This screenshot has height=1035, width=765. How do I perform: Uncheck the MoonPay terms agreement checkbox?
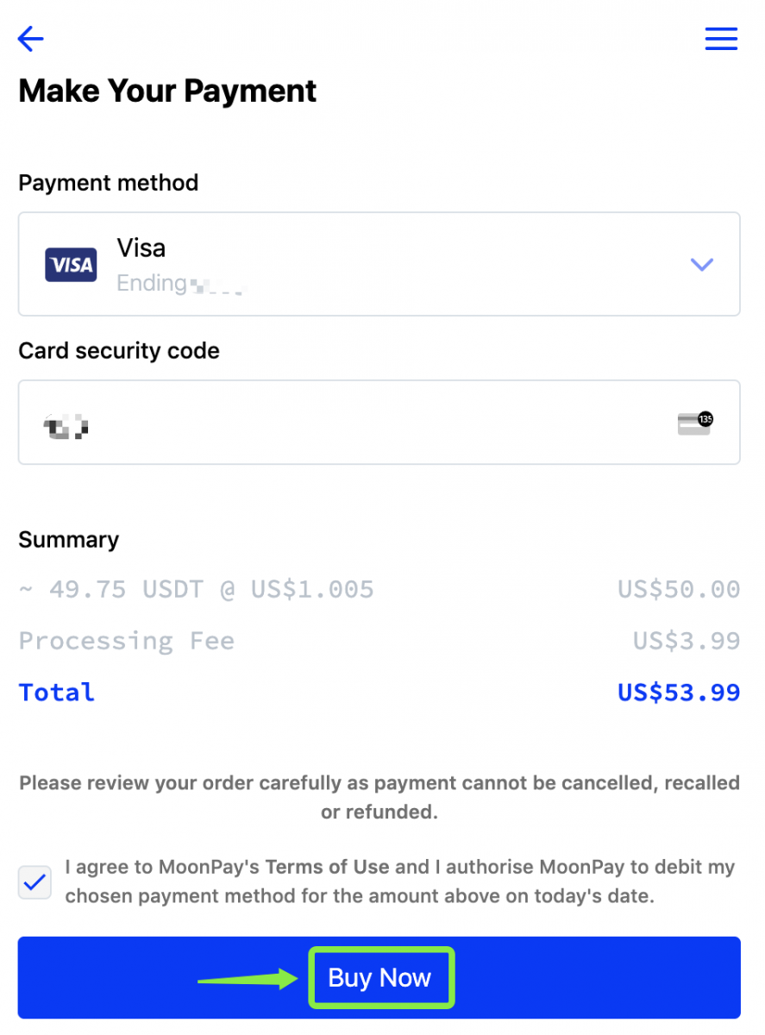[34, 881]
